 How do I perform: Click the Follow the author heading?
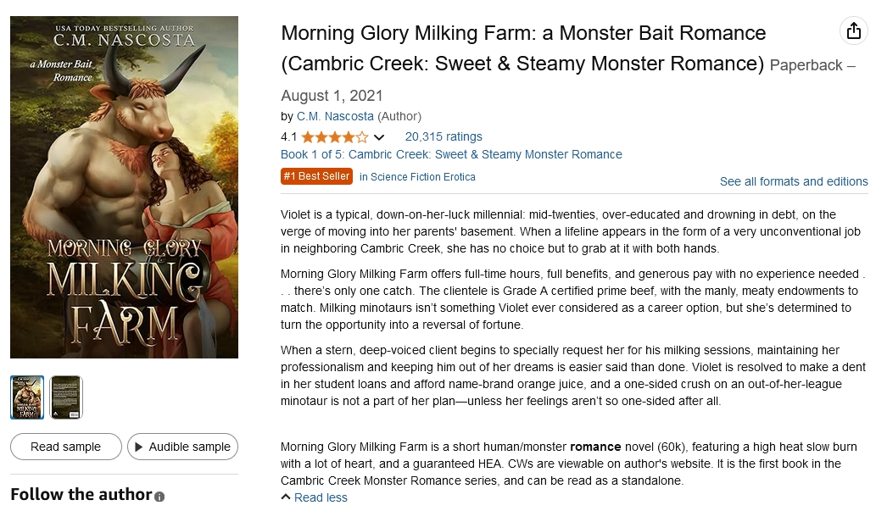pyautogui.click(x=81, y=494)
